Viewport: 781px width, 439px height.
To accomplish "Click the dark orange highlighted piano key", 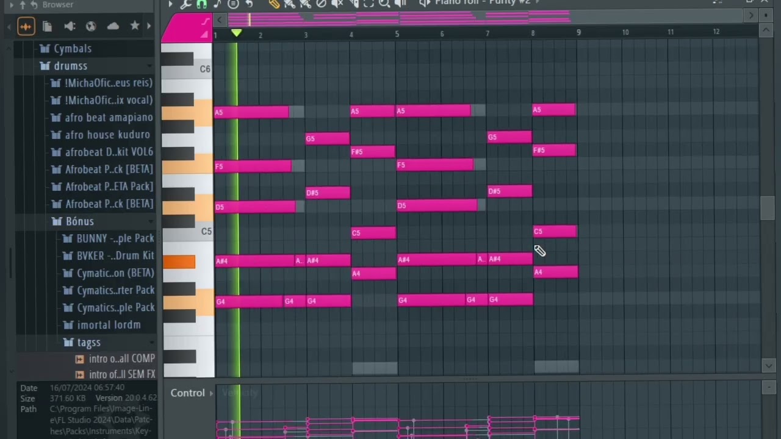I will (x=179, y=262).
